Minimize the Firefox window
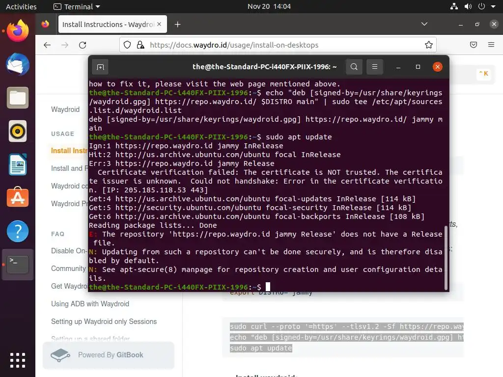 (461, 25)
